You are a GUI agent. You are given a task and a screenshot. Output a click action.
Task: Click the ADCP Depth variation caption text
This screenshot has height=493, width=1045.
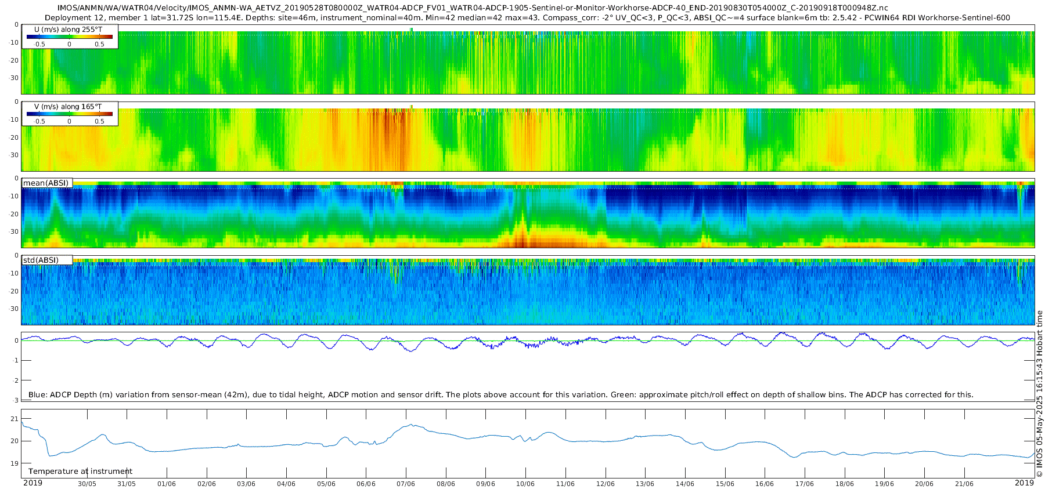[x=500, y=395]
